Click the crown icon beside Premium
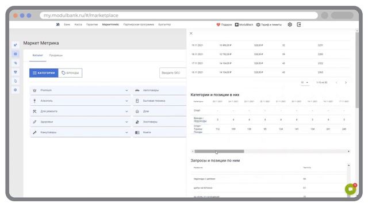 (34, 90)
